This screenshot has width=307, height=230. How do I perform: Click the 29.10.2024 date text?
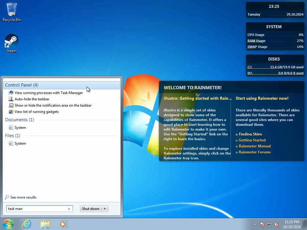coord(295,14)
